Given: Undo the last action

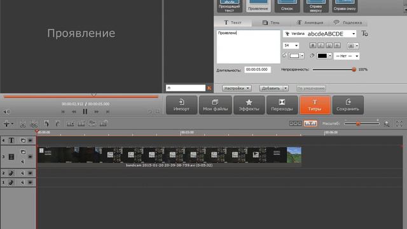Looking at the screenshot, I should click(x=46, y=124).
